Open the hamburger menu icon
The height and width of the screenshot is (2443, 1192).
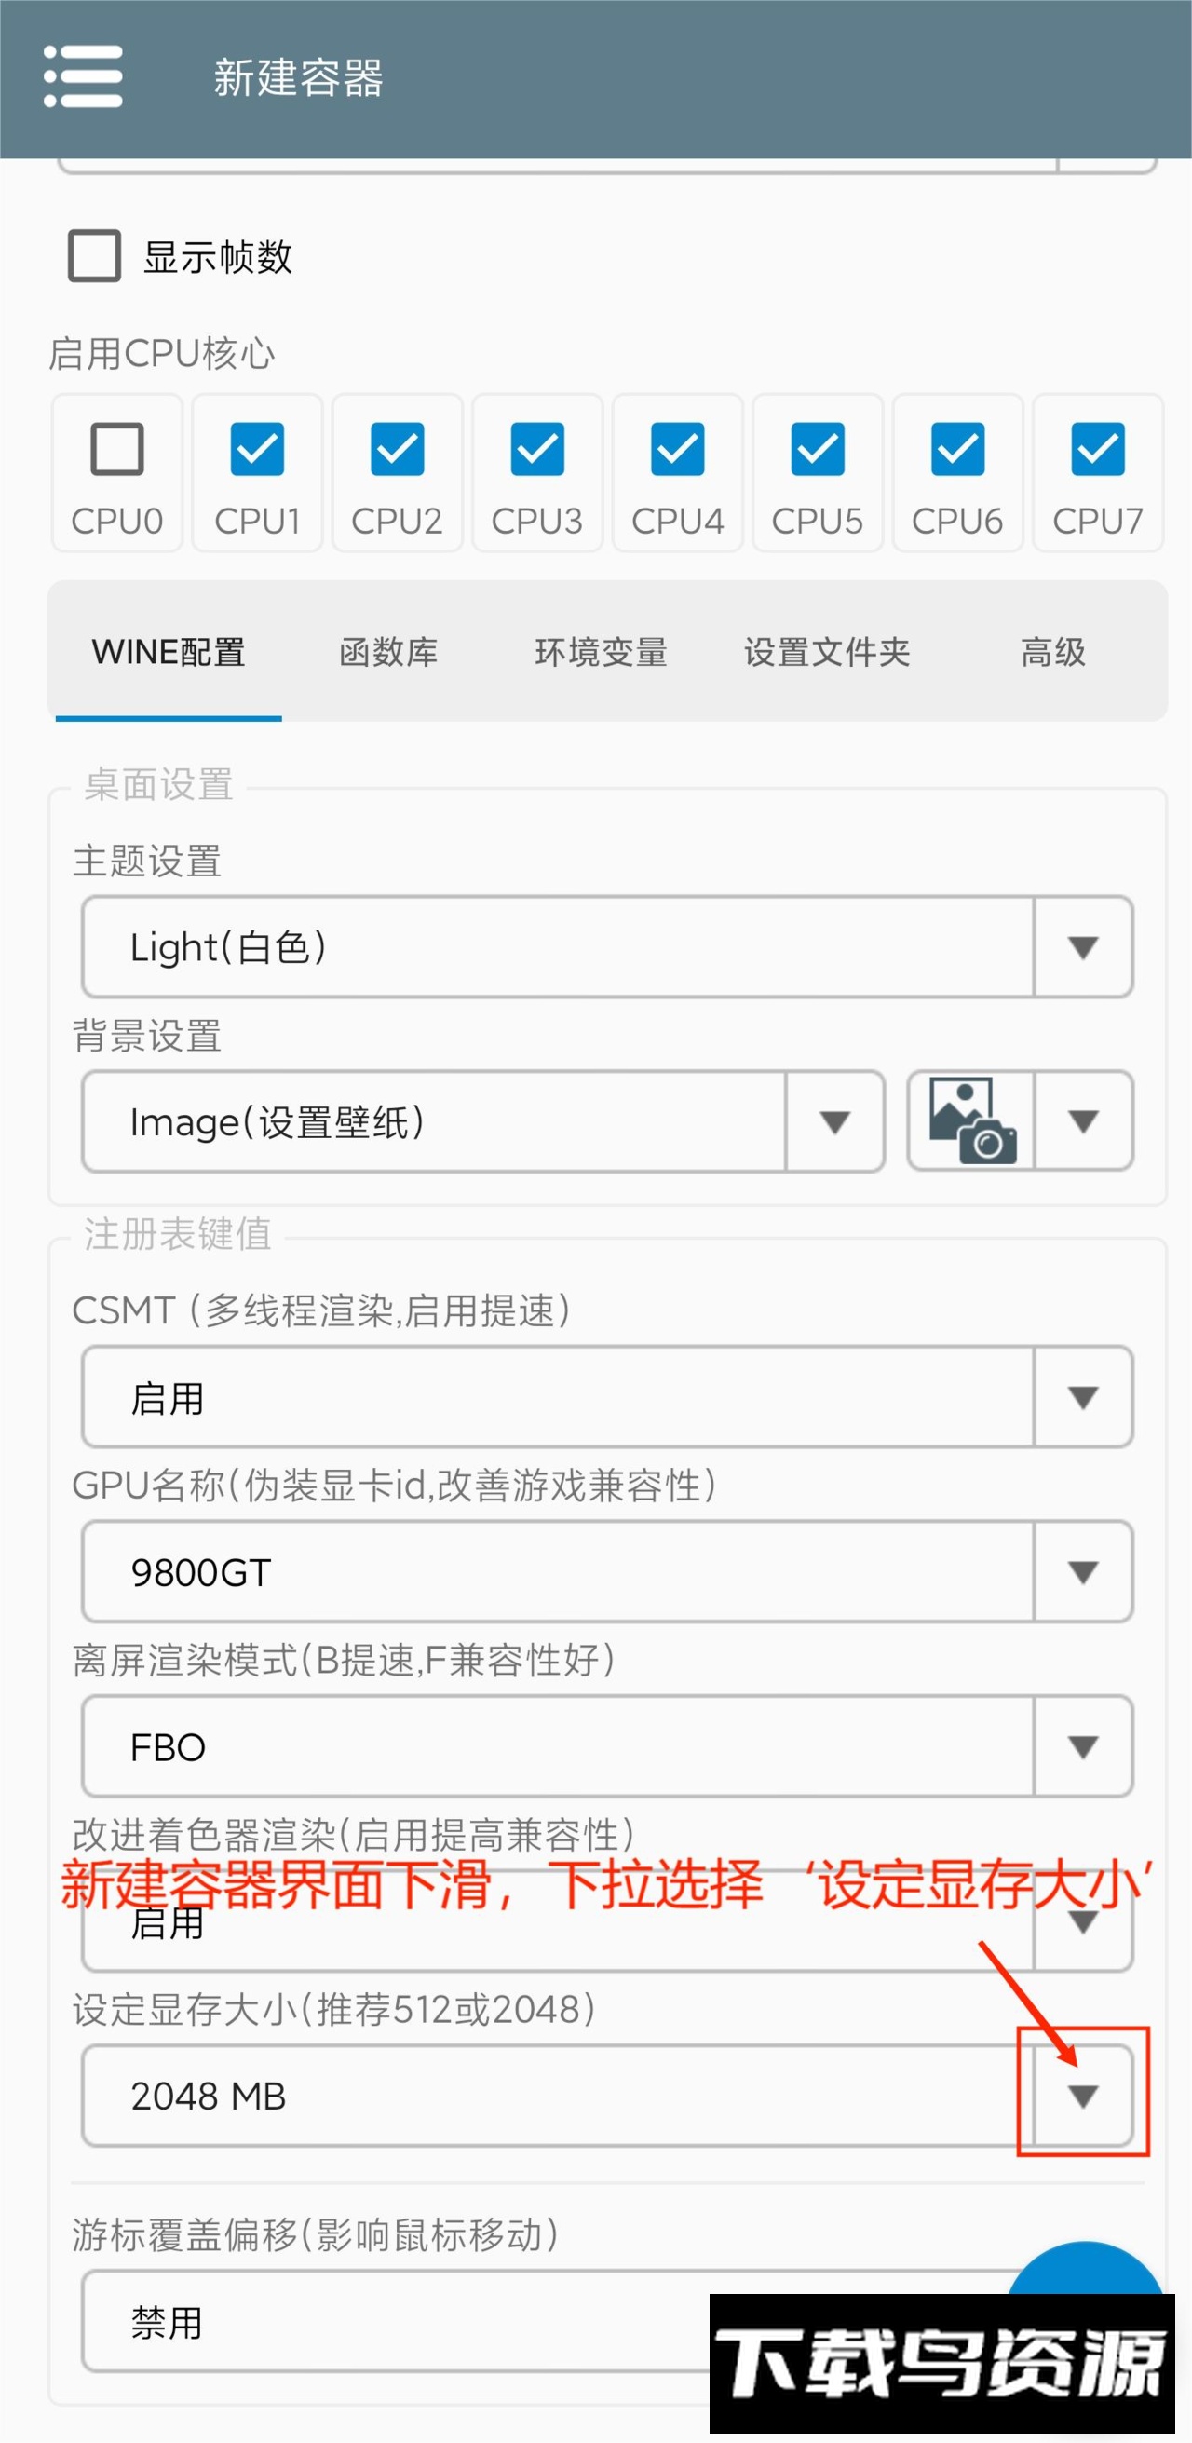84,76
